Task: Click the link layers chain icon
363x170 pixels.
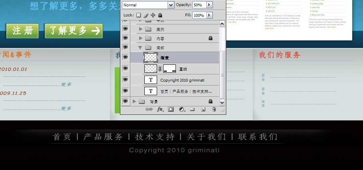Action: coord(149,109)
